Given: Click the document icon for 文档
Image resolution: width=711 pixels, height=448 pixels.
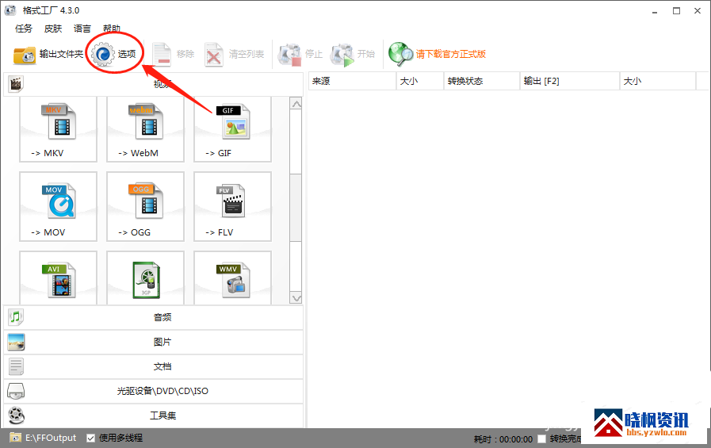Looking at the screenshot, I should (17, 366).
